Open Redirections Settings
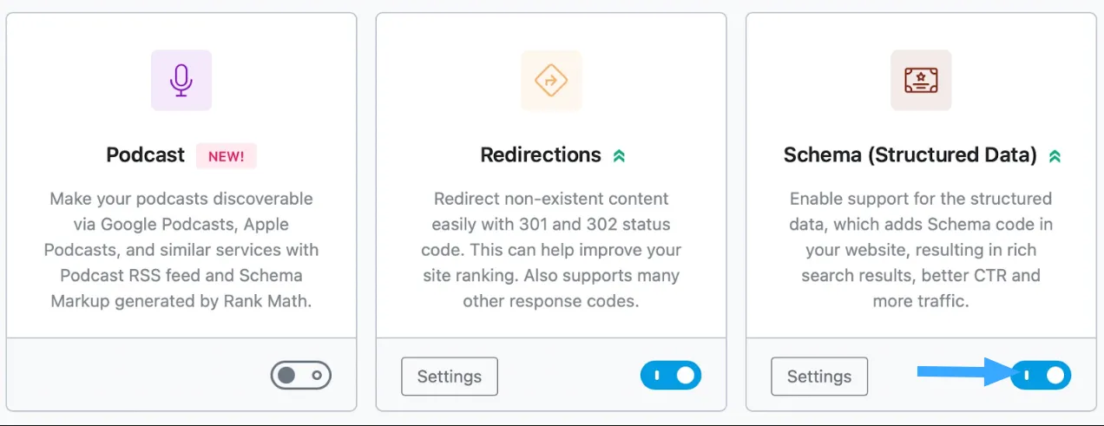This screenshot has height=426, width=1104. [x=450, y=377]
